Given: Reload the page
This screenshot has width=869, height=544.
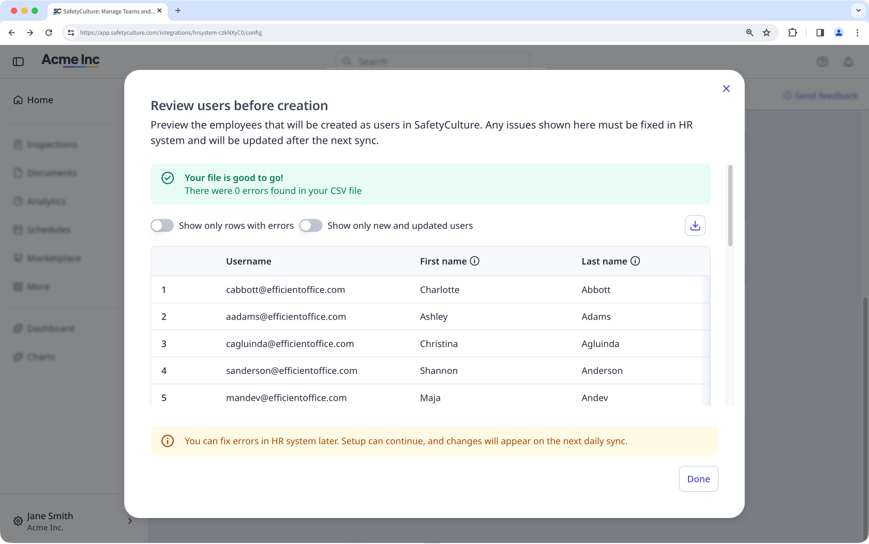Looking at the screenshot, I should click(49, 33).
